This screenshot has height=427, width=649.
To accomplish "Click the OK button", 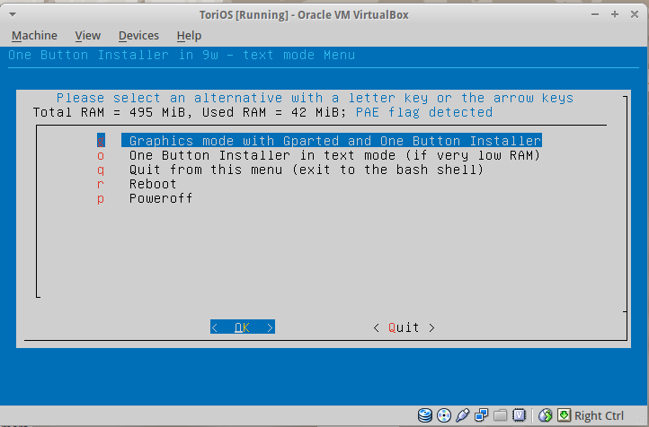I will click(x=243, y=327).
